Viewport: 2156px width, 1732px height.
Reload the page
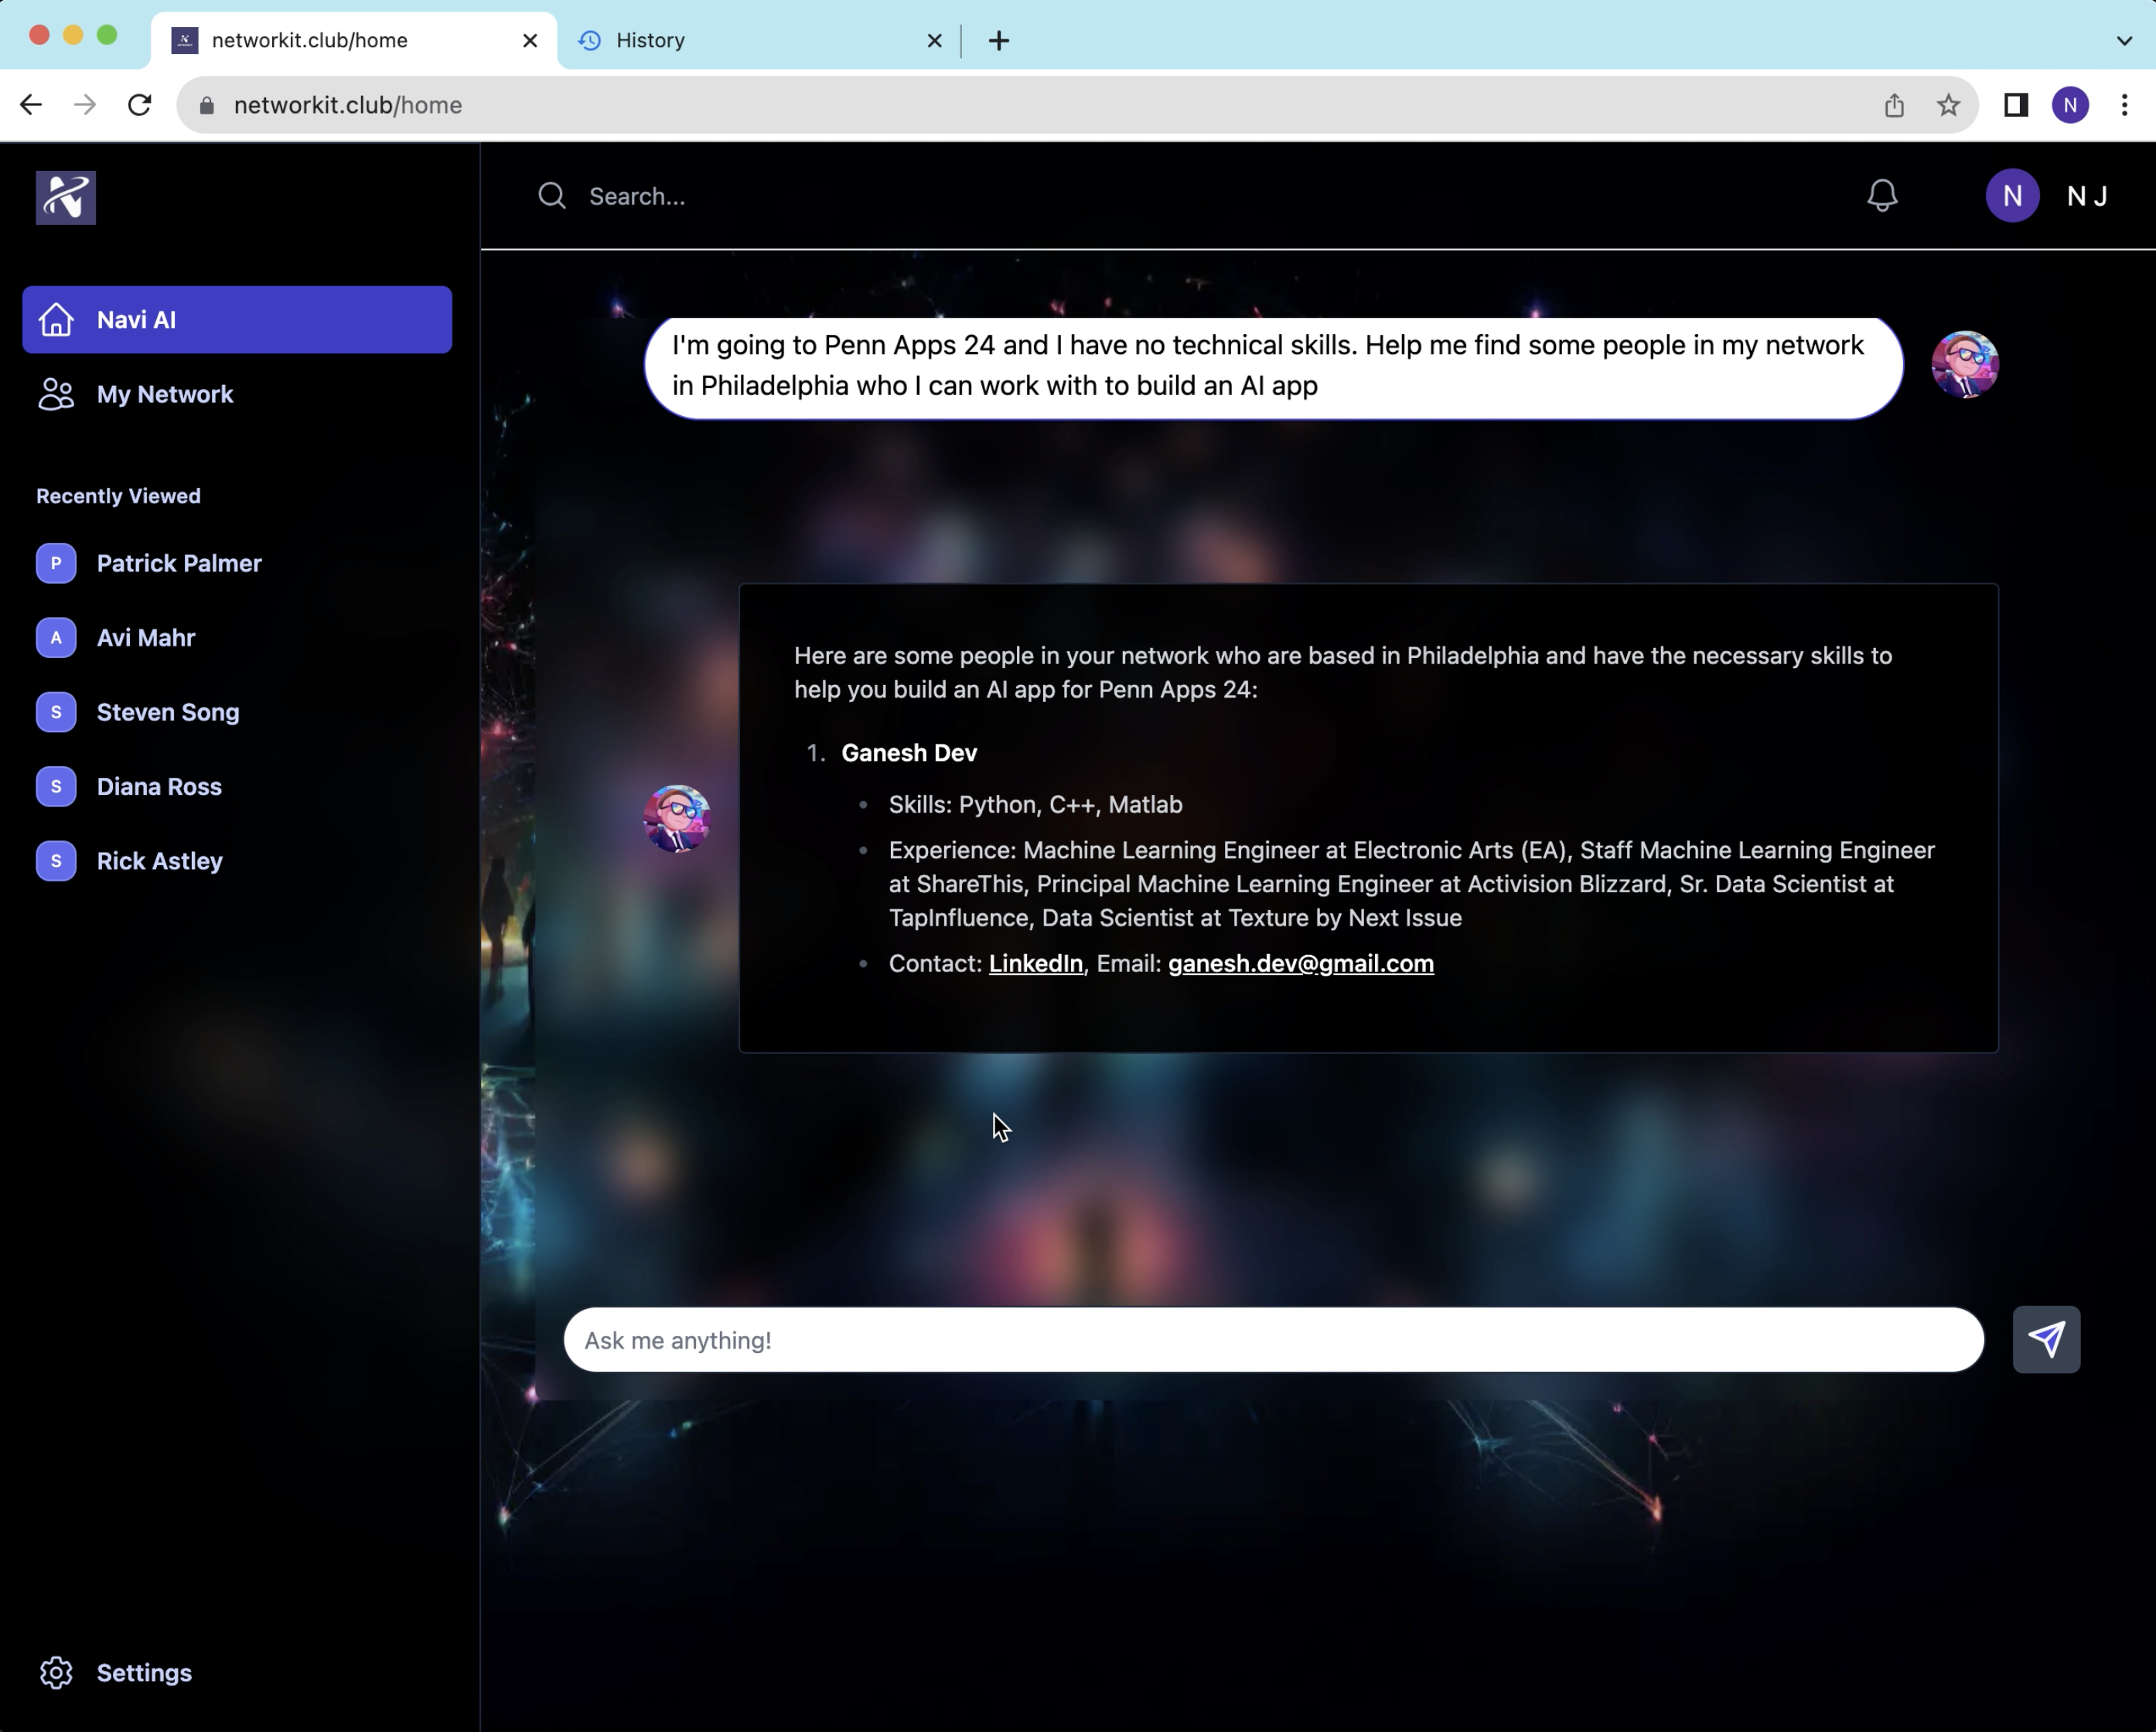click(140, 105)
